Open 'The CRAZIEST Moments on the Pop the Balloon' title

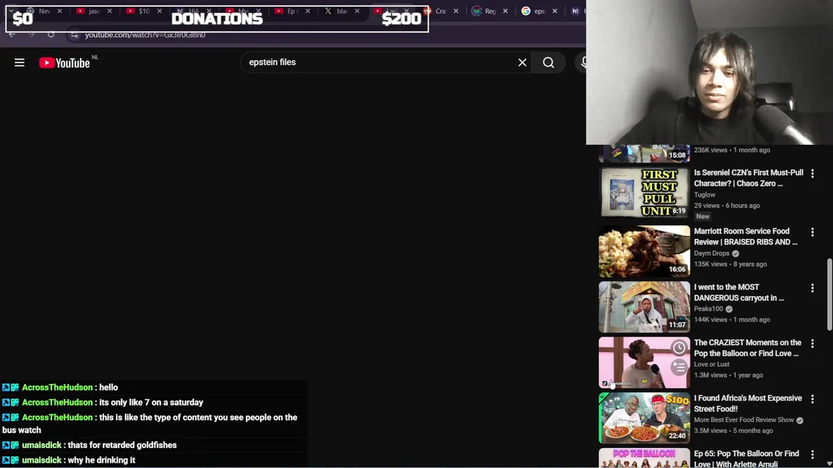pos(748,348)
